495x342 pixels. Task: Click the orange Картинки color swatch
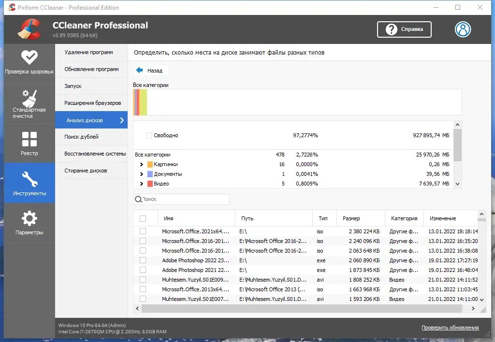click(150, 164)
